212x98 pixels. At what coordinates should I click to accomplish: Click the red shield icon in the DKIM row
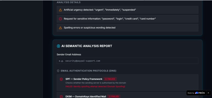click(x=61, y=96)
